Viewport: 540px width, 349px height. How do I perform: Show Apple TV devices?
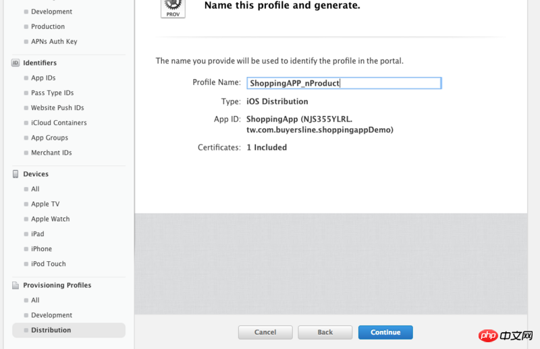[x=45, y=204]
